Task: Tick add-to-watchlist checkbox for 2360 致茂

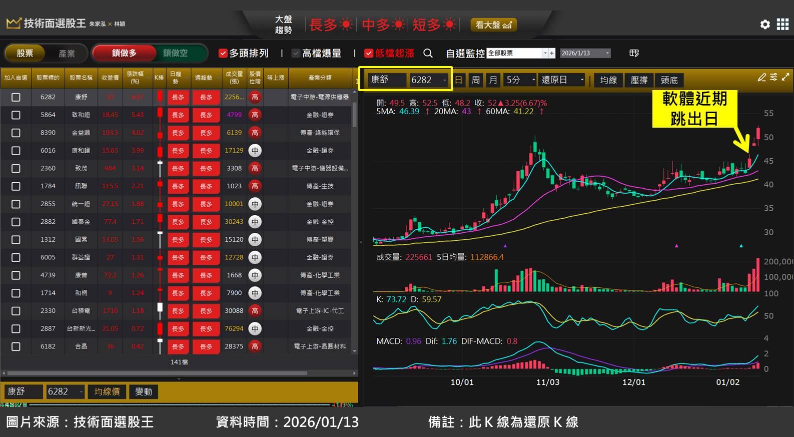Action: 16,169
